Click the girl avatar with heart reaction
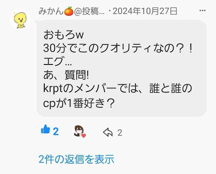This screenshot has width=216, height=174. [79, 131]
